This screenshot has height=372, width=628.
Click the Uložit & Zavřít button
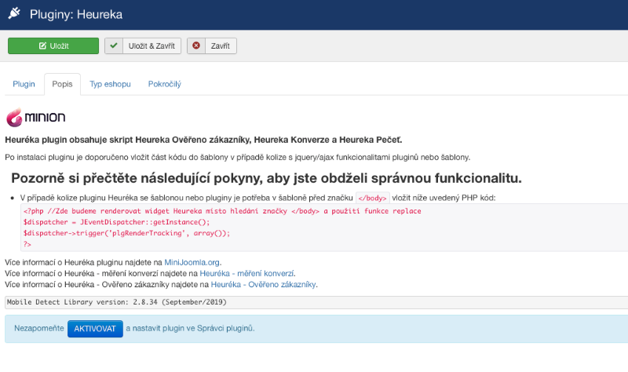click(x=143, y=46)
